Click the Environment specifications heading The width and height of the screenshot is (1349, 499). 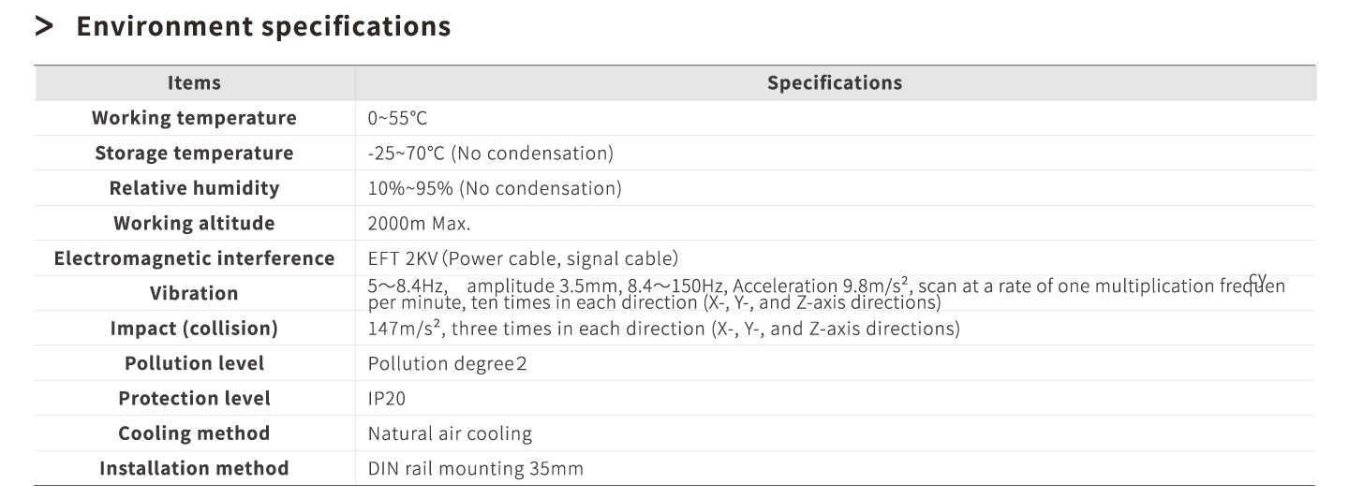(x=263, y=26)
